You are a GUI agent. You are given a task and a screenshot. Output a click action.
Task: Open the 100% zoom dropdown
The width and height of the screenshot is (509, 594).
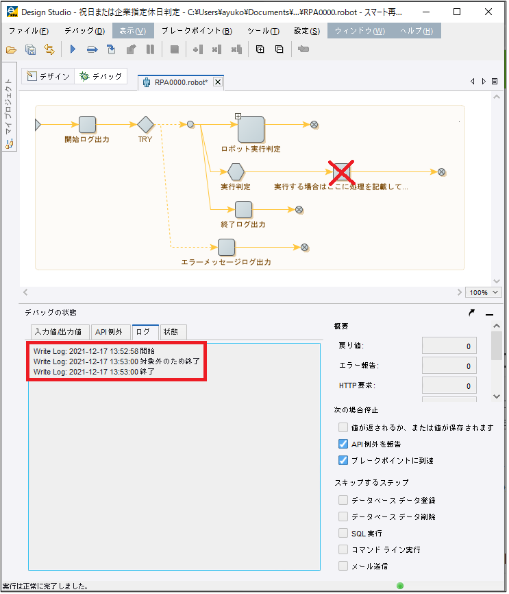coord(484,292)
